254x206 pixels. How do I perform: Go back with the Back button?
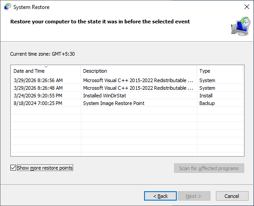[160, 196]
